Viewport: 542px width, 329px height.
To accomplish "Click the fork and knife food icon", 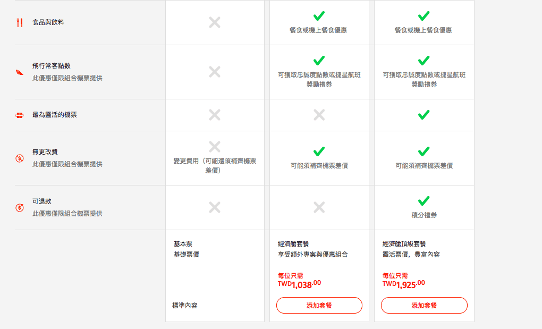I will [20, 23].
